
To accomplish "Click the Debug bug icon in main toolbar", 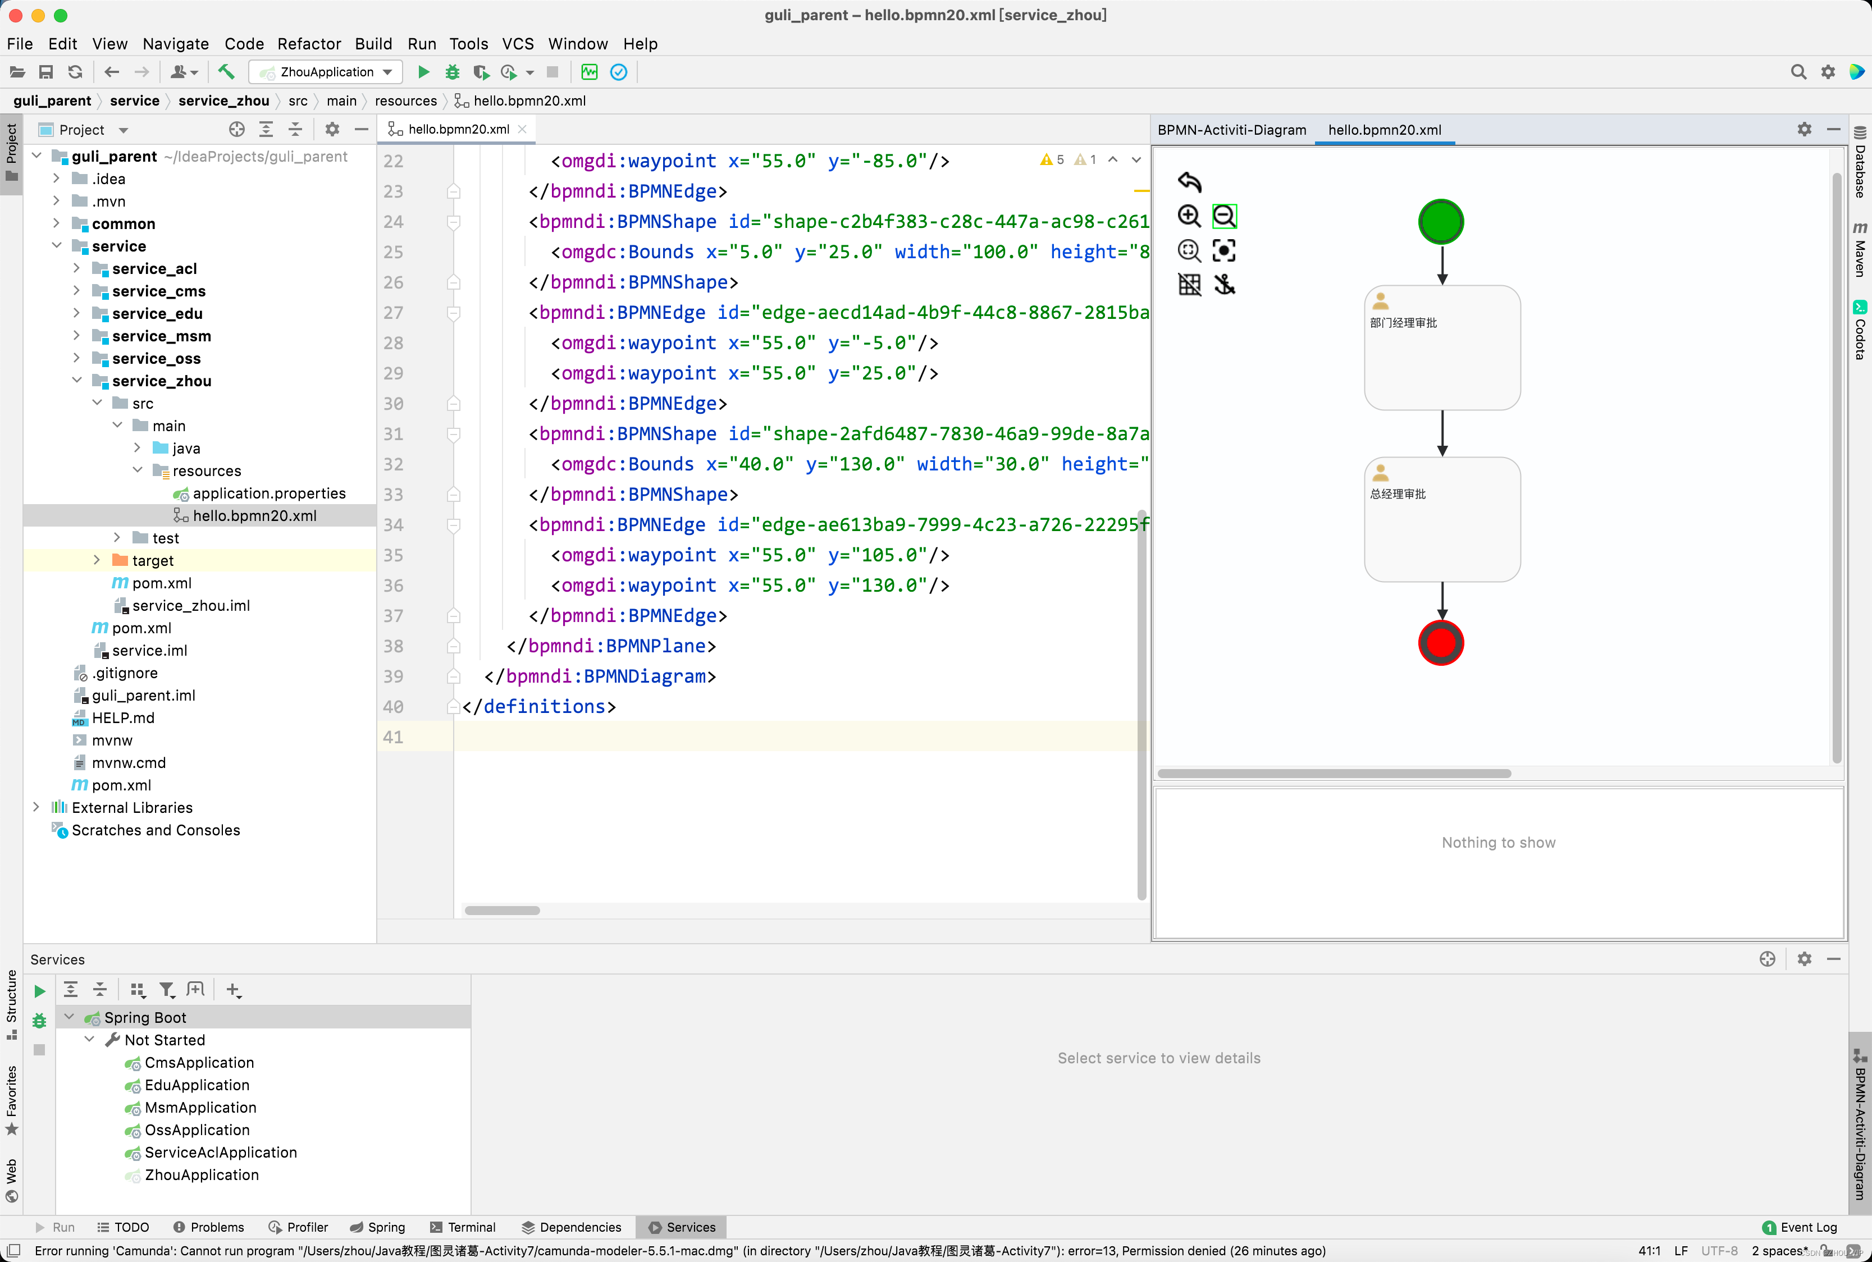I will [x=453, y=72].
